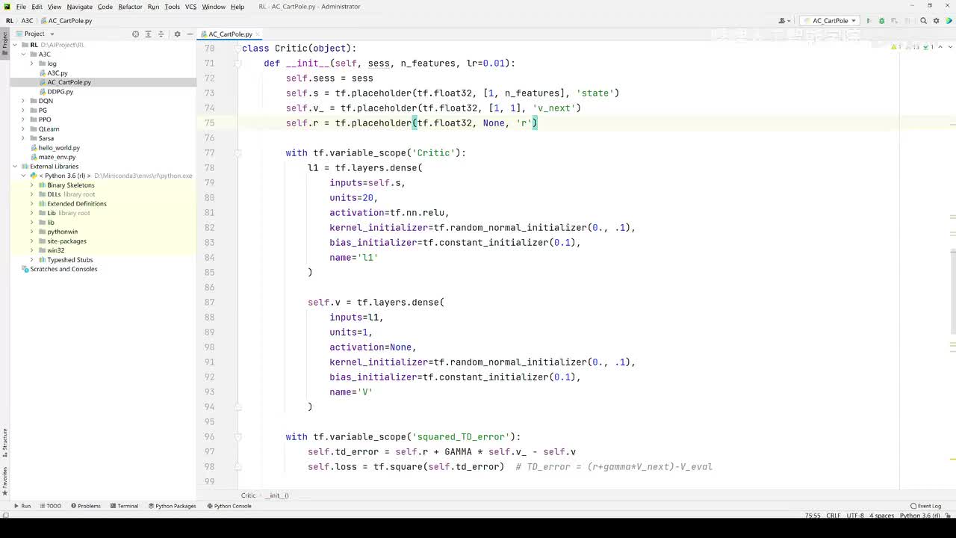Select maze_env.py in the project tree
Viewport: 956px width, 538px height.
(x=57, y=157)
